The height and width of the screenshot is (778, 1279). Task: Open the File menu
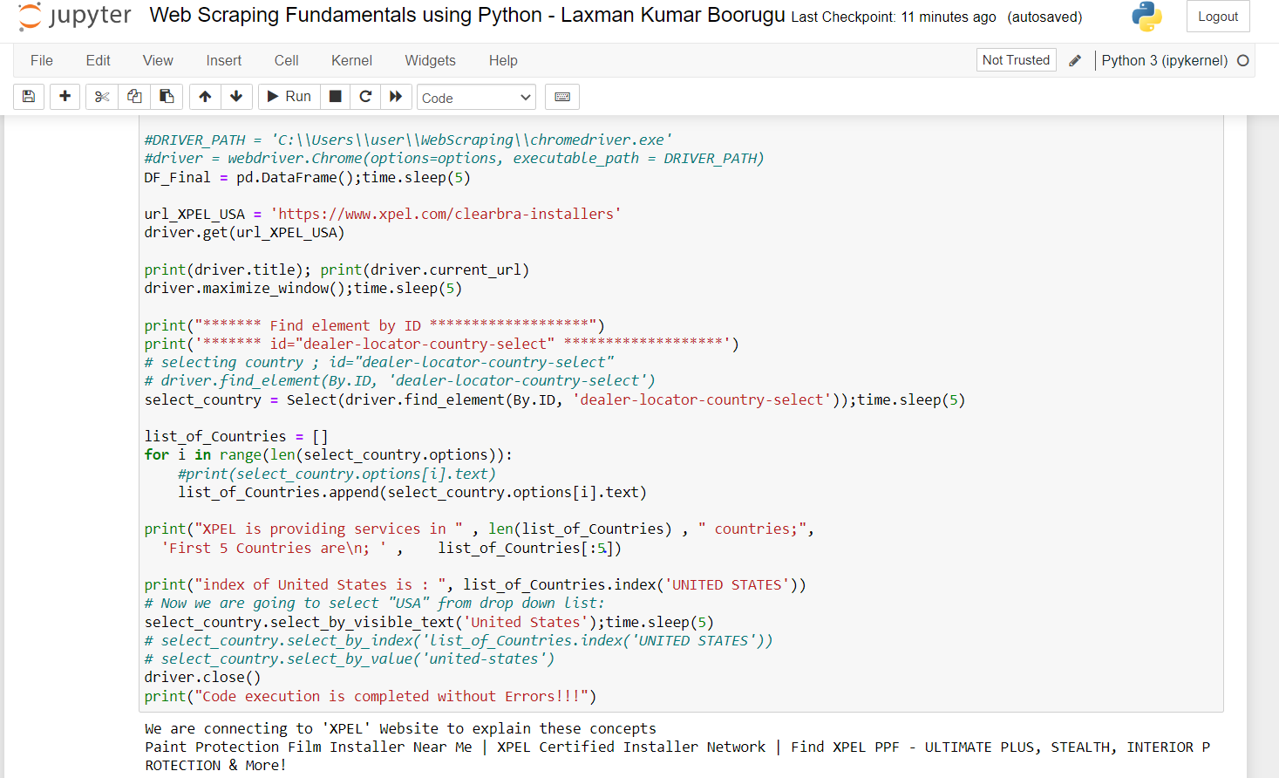click(x=42, y=60)
